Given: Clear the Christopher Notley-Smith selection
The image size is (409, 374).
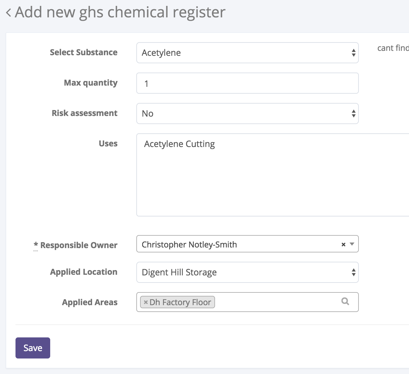Looking at the screenshot, I should [x=343, y=245].
